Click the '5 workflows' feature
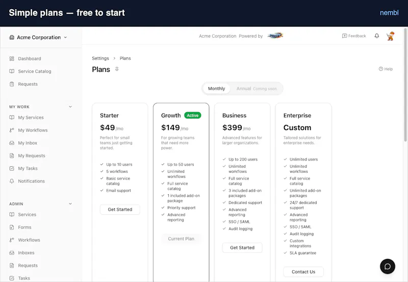Screen dimensions: 408x282 click(117, 171)
